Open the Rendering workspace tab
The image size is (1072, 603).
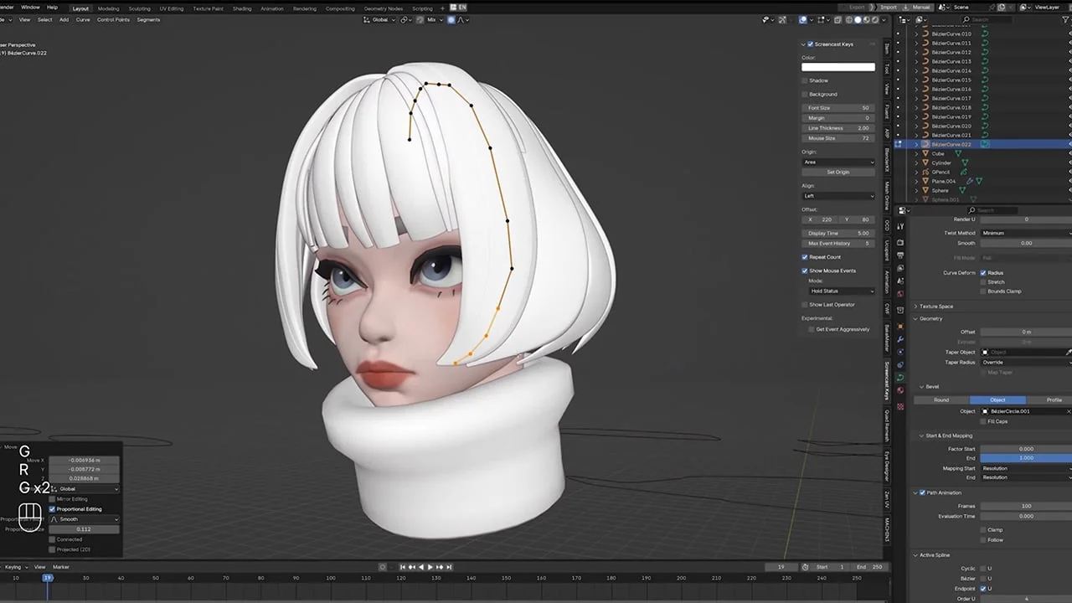point(304,8)
